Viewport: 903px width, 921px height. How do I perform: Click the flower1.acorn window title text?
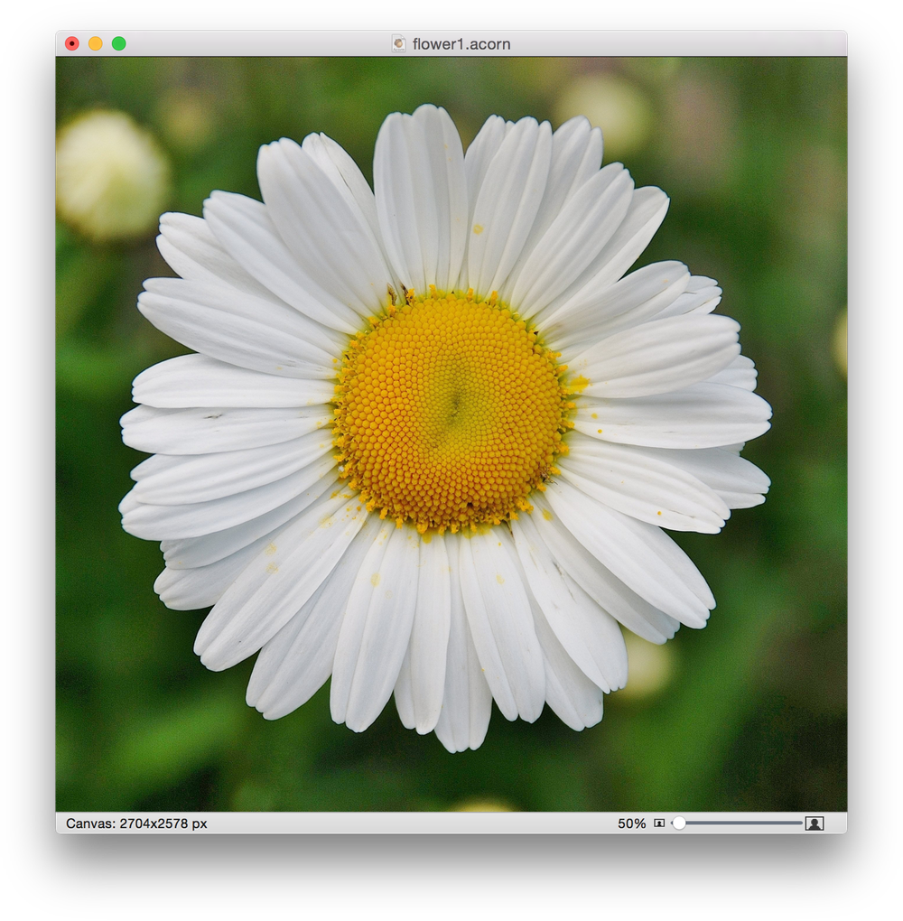click(x=461, y=43)
